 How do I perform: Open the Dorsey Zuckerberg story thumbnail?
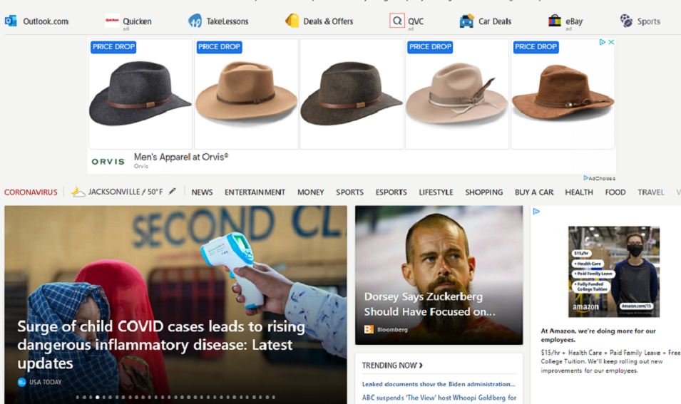[439, 275]
